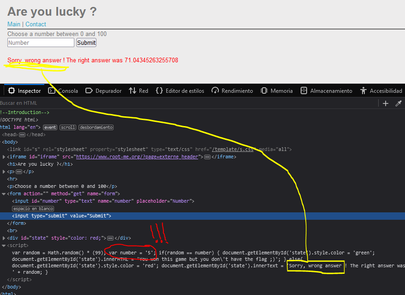Screen dimensions: 405x295
Task: Open the root-me externe_header iframe link
Action: [x=137, y=157]
